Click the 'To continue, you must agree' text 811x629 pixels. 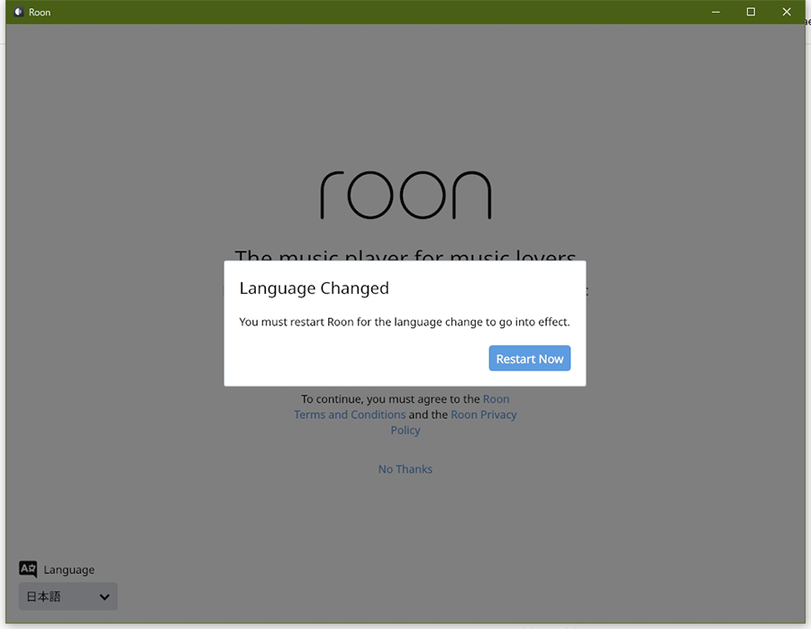tap(390, 399)
